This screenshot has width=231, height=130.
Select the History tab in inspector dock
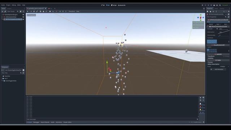point(222,8)
